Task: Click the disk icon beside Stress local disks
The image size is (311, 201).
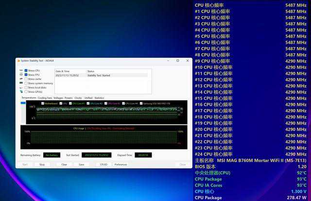Action: coord(22,88)
